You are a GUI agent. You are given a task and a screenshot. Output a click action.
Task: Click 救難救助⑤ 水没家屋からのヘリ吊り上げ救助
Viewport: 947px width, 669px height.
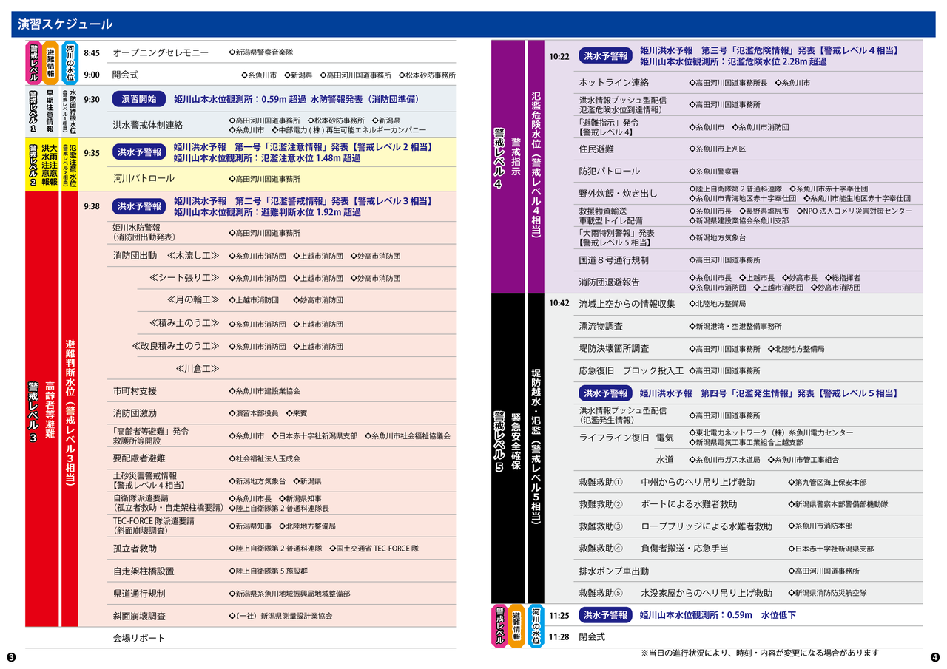pos(748,593)
